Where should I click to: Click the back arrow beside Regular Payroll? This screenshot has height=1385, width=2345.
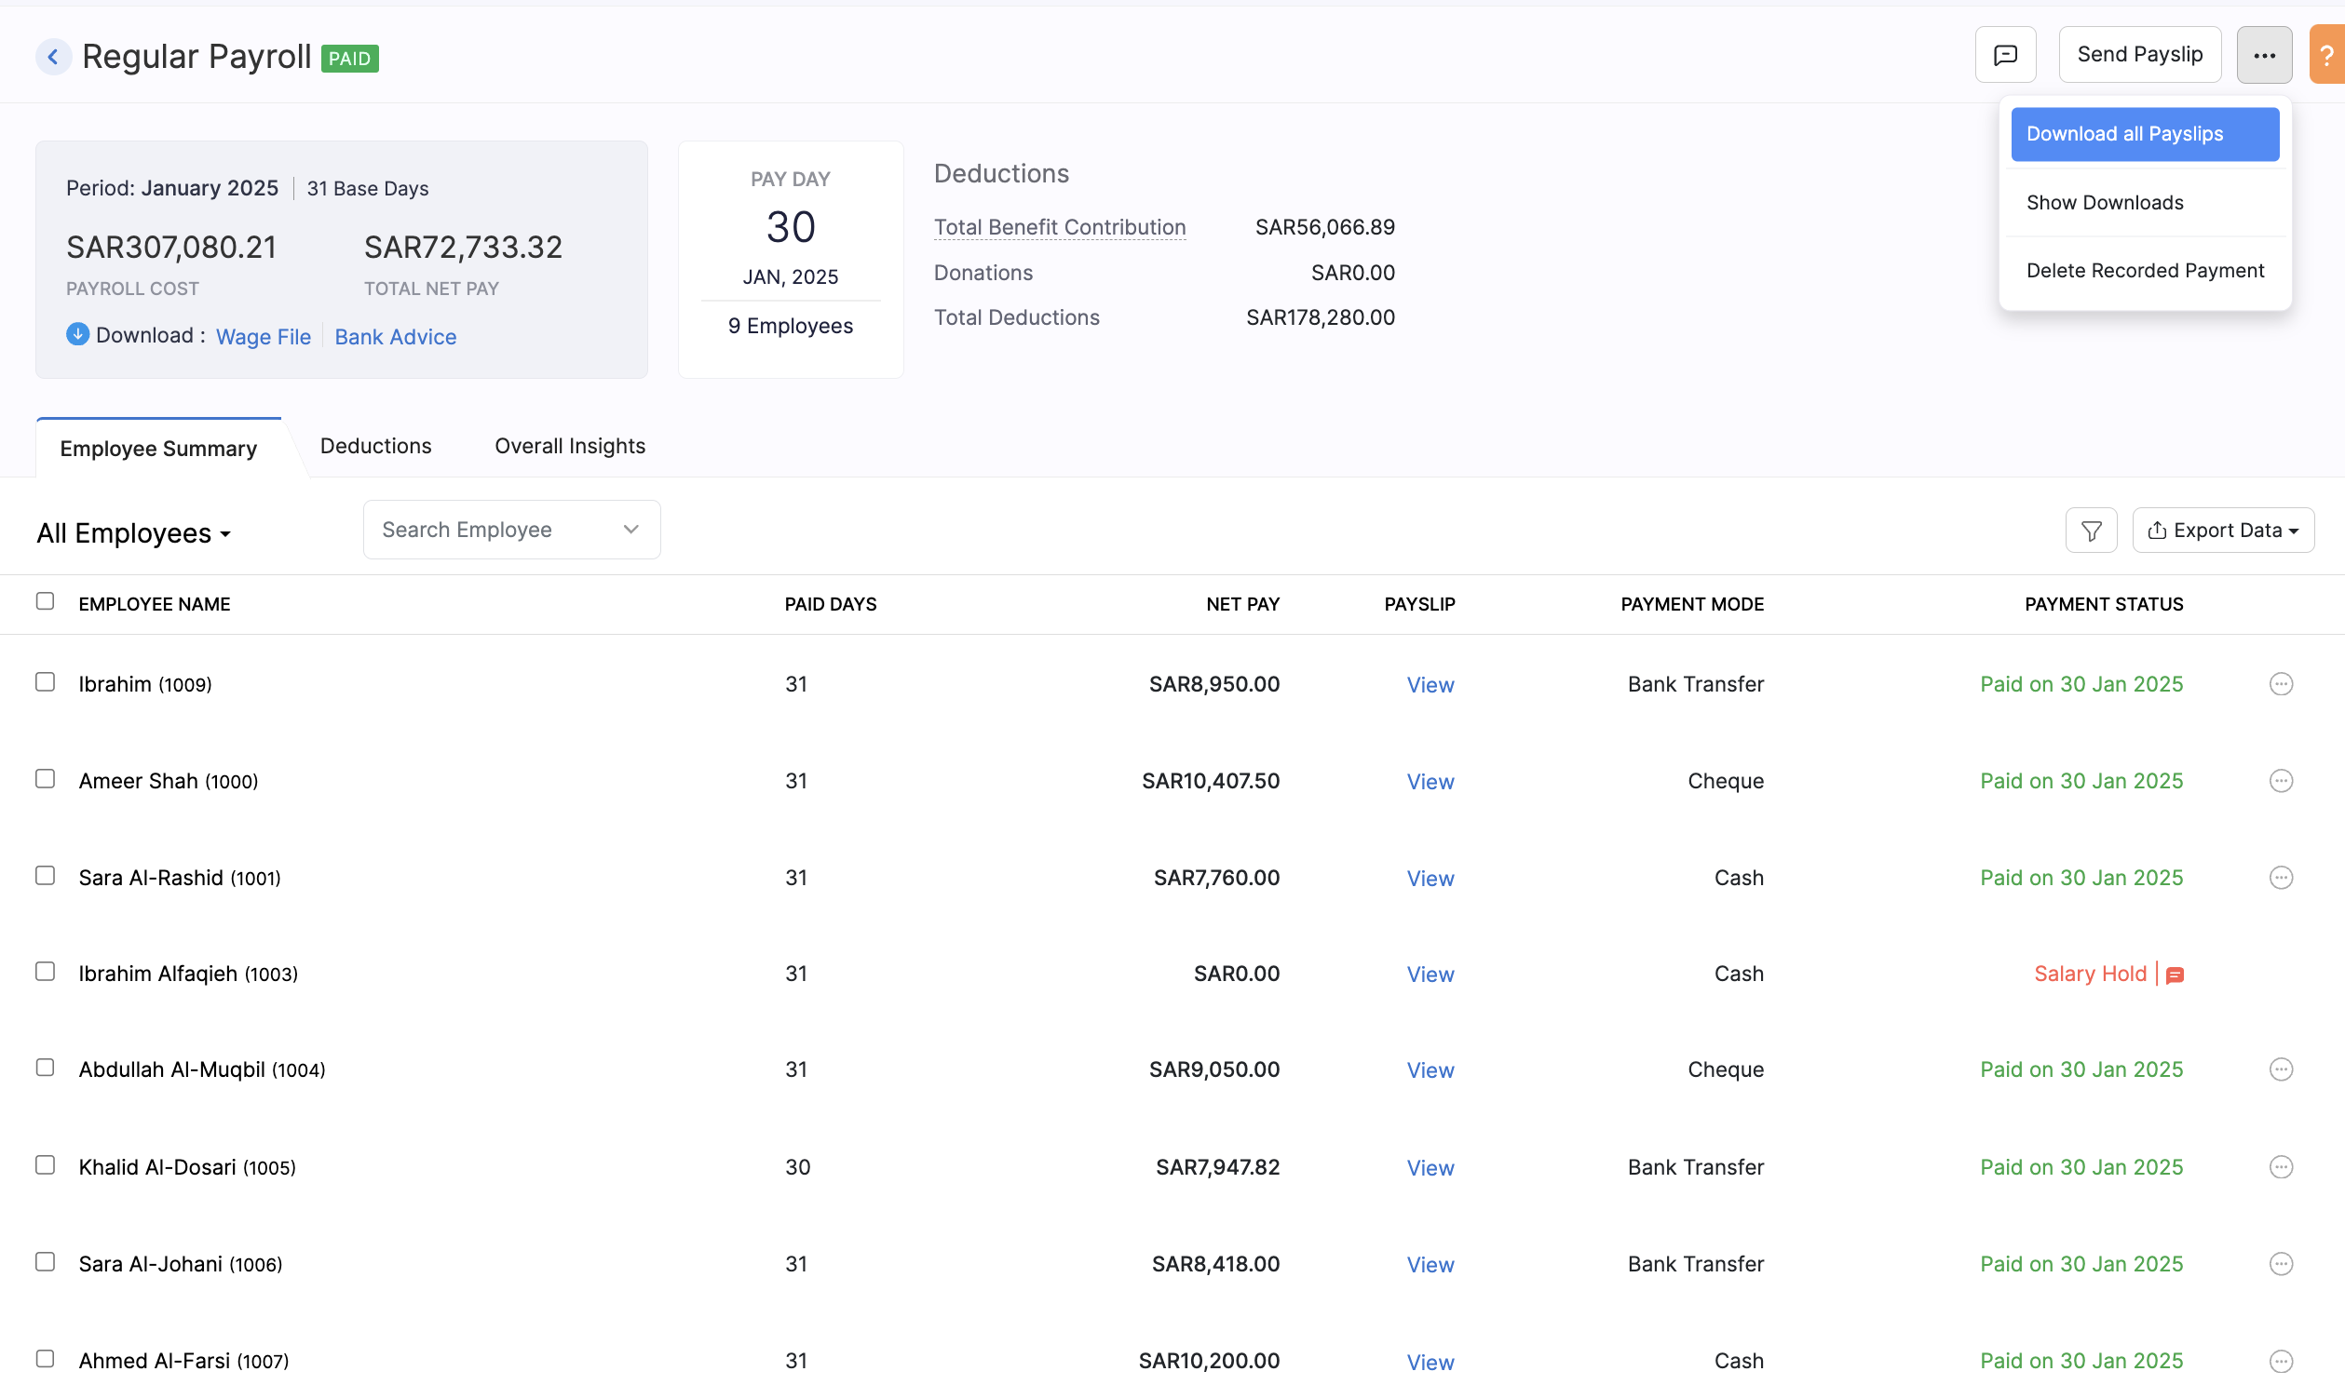click(x=53, y=56)
